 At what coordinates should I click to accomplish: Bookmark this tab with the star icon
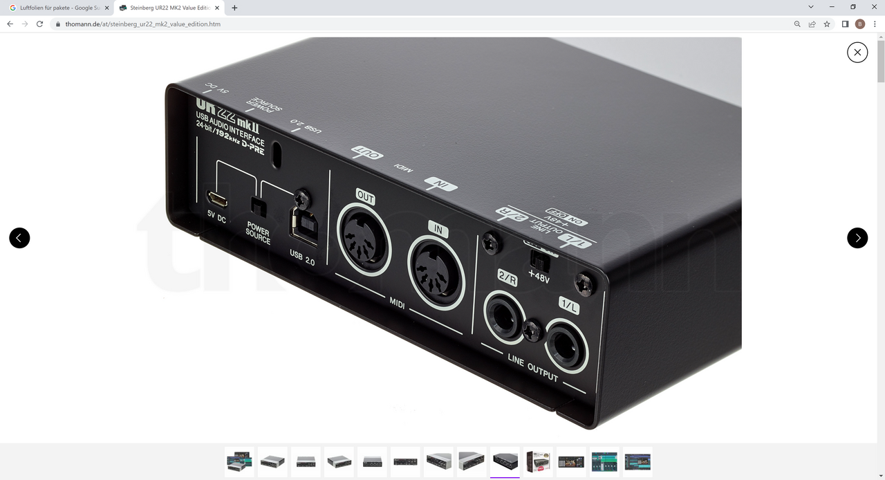827,24
